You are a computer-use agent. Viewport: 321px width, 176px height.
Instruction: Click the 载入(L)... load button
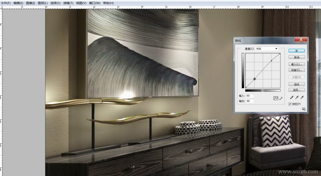tap(297, 64)
